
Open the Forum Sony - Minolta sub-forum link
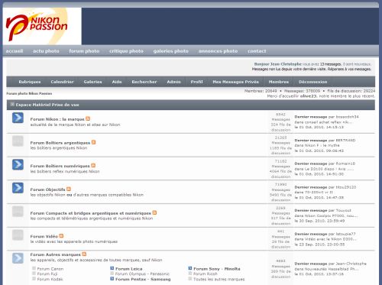(x=217, y=269)
